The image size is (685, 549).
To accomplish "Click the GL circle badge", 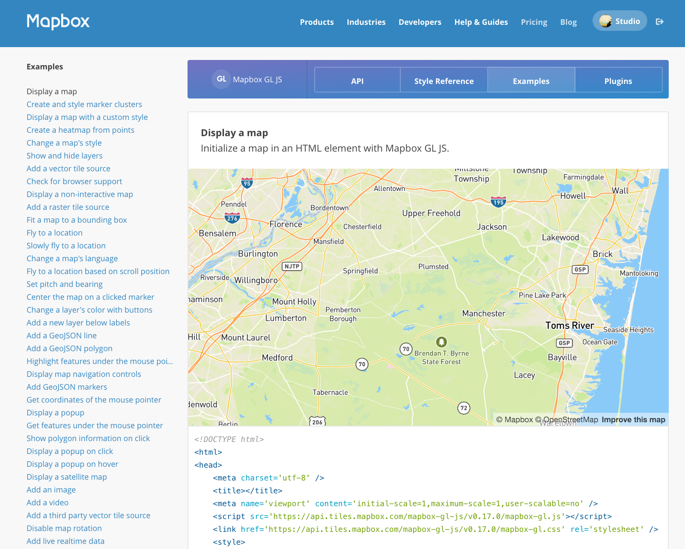I will click(221, 79).
